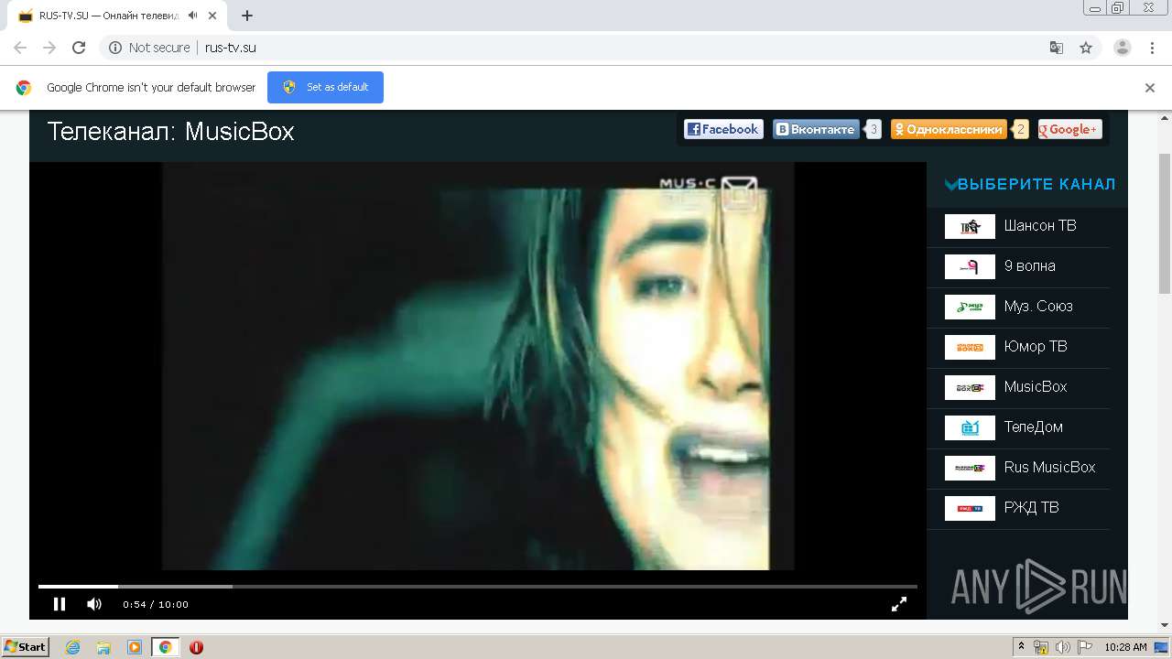The height and width of the screenshot is (659, 1172).
Task: Open a new browser tab
Action: [246, 16]
